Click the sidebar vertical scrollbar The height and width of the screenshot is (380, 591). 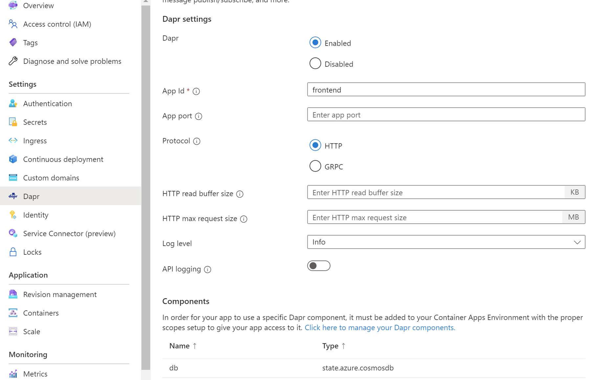coord(146,187)
